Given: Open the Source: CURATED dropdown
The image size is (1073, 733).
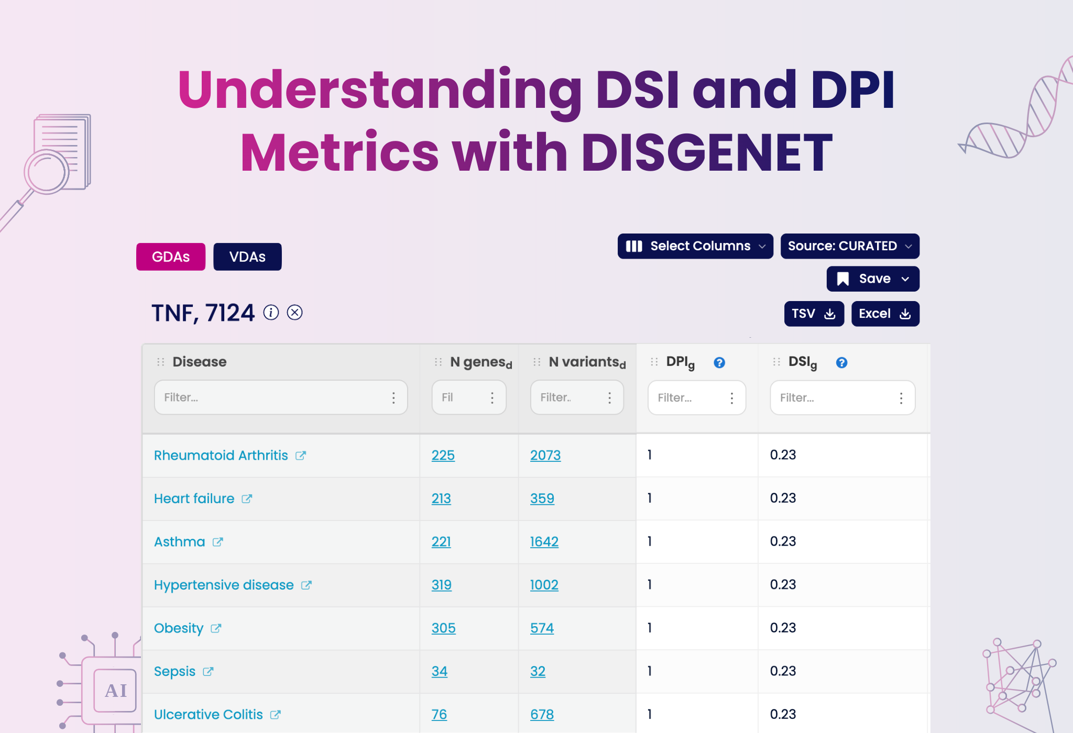Looking at the screenshot, I should 850,246.
